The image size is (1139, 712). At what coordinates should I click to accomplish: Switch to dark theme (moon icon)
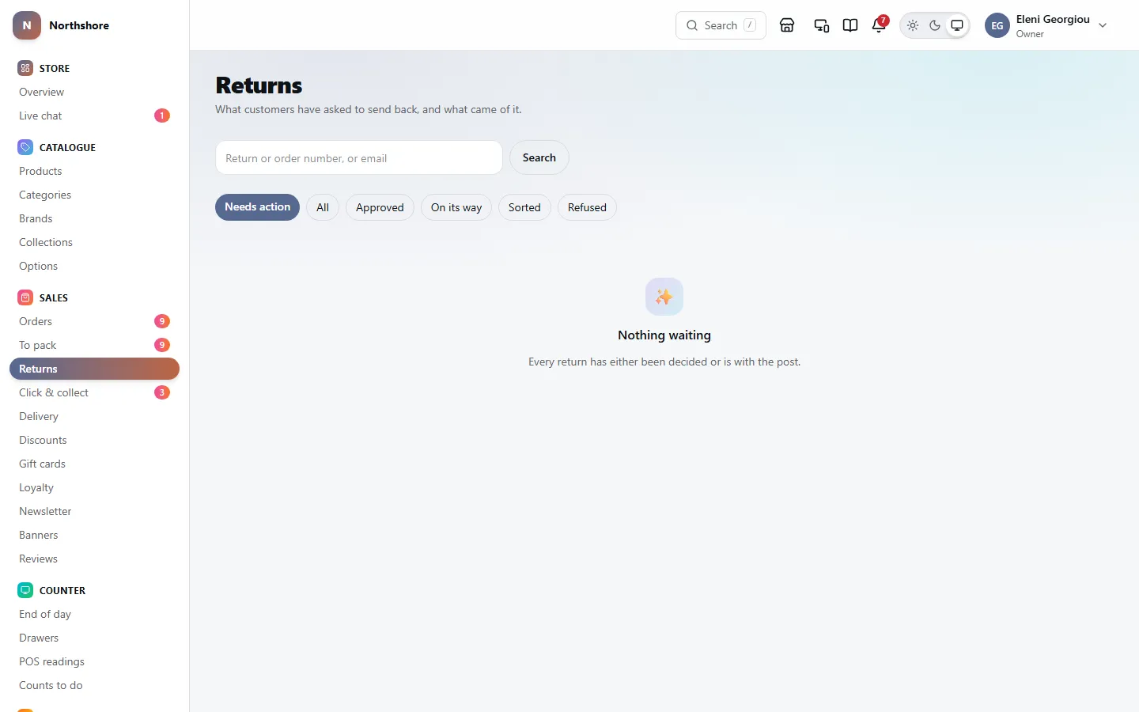(x=935, y=25)
